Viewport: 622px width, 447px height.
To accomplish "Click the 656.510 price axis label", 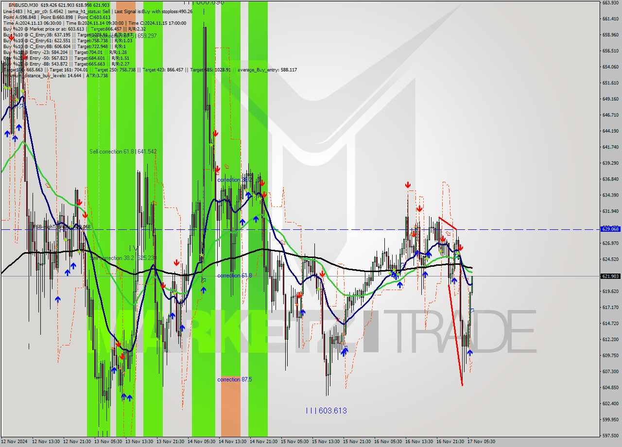I will (x=610, y=51).
